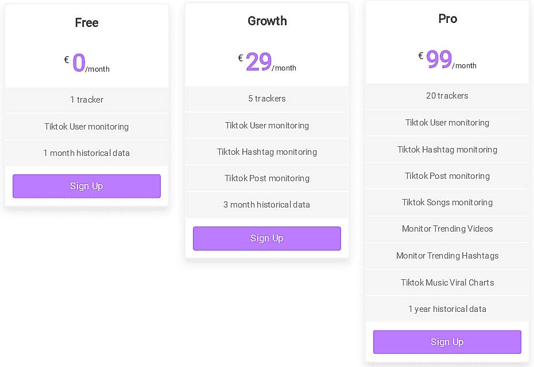The width and height of the screenshot is (534, 367).
Task: Select the 20 trackers feature row
Action: tap(447, 96)
